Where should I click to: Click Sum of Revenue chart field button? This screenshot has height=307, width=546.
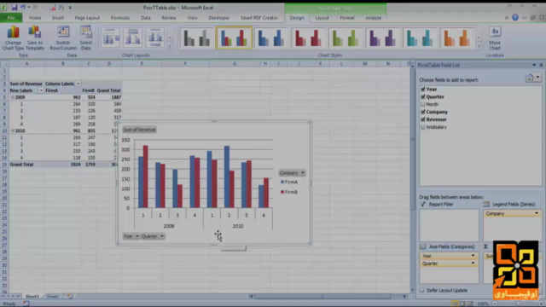139,130
